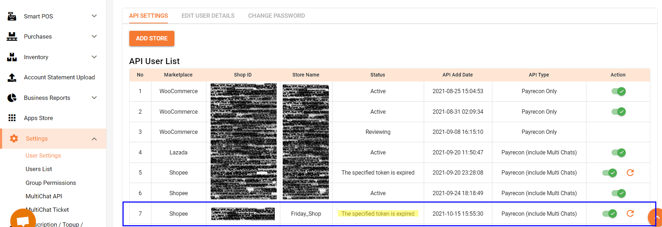The image size is (662, 227).
Task: Open the API SETTINGS tab
Action: [x=148, y=16]
